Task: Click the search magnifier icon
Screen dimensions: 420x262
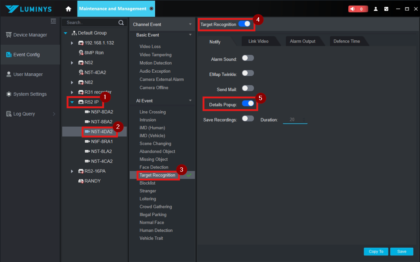Action: point(121,22)
